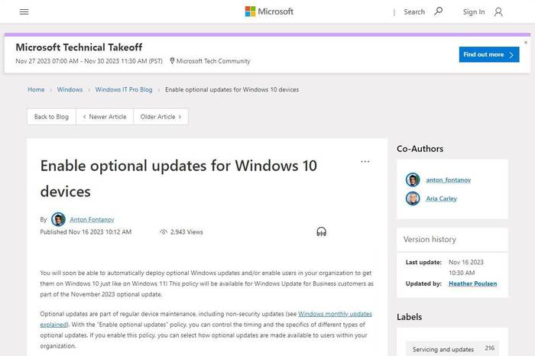Click the Sign In user avatar icon
Viewport: 535px width, 356px height.
(x=498, y=12)
